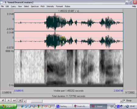Open the Edit menu
The width and height of the screenshot is (137, 109).
(x=7, y=6)
